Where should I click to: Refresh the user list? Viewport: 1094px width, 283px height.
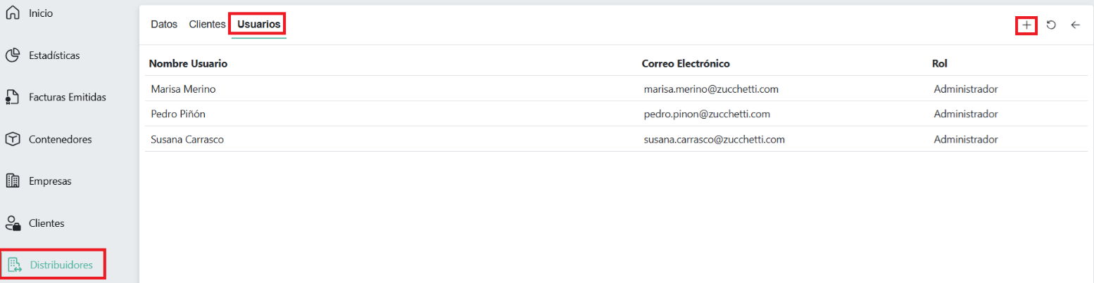(1051, 25)
